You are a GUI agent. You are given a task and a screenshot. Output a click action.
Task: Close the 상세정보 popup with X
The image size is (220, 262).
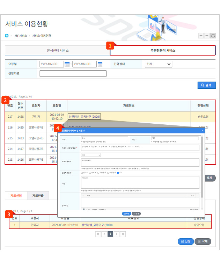202,131
